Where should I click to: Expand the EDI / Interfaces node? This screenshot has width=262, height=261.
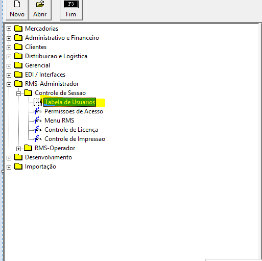tap(9, 75)
